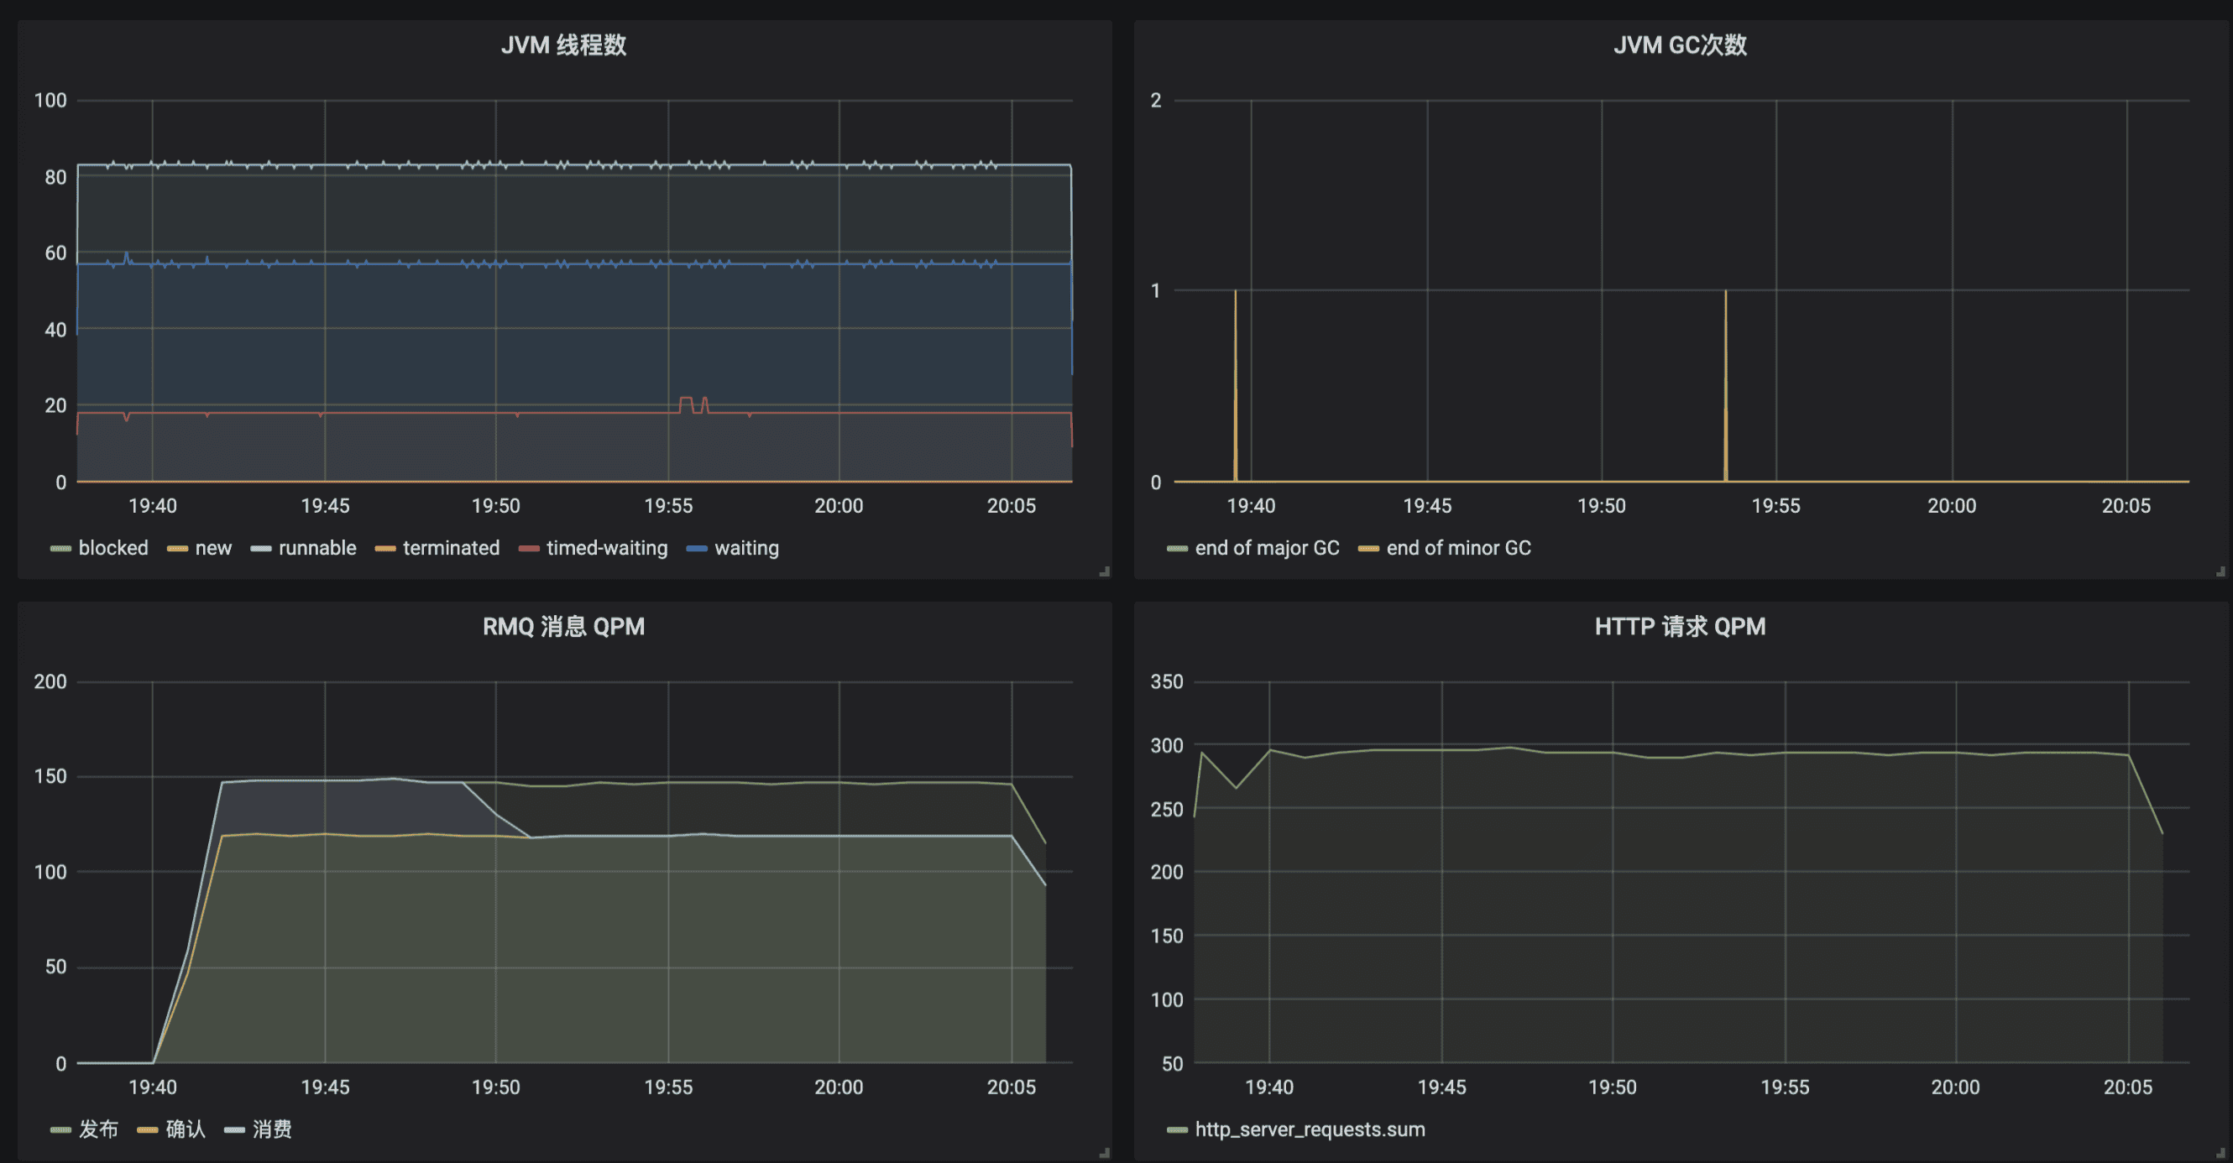2233x1163 pixels.
Task: Open the JVM 线程数 panel title menu
Action: point(563,45)
